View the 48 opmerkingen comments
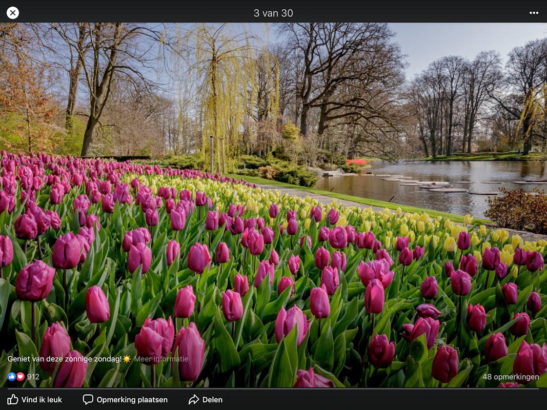Viewport: 547px width, 410px height. coord(510,377)
